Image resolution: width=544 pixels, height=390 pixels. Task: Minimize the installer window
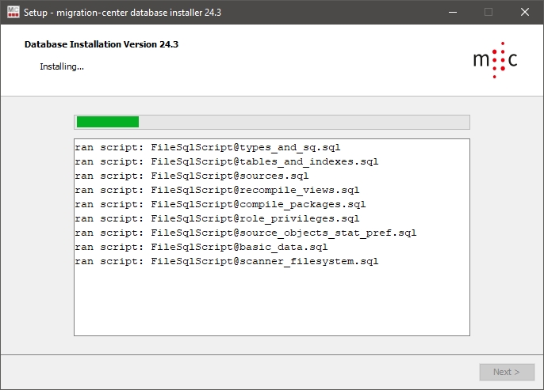(x=452, y=12)
